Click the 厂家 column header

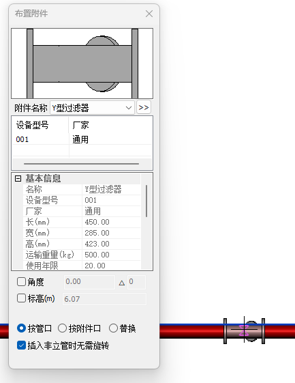coord(110,125)
